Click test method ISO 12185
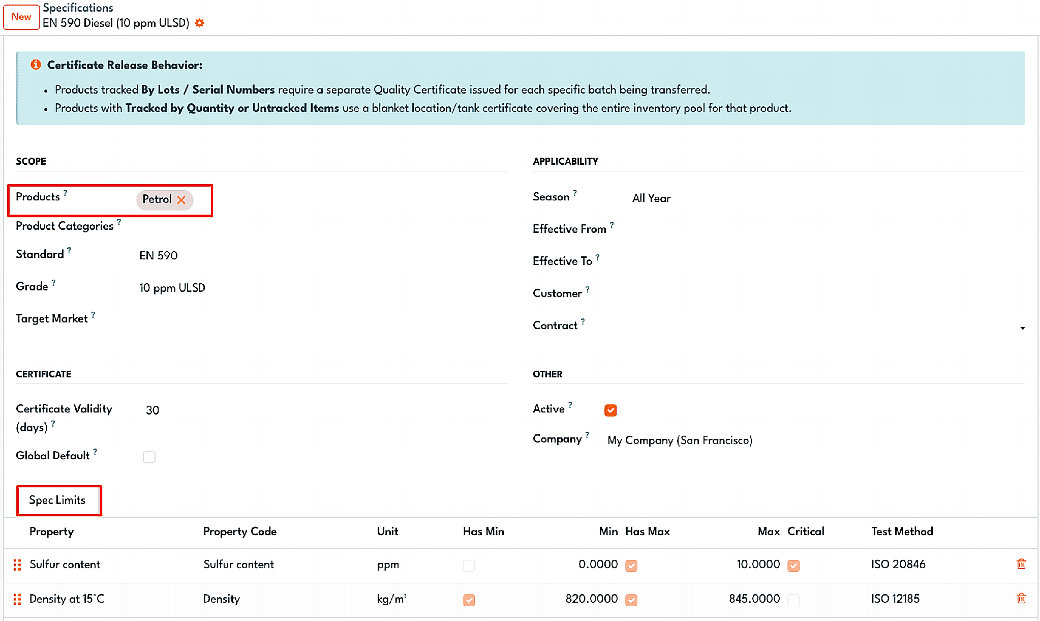Image resolution: width=1040 pixels, height=621 pixels. [895, 599]
